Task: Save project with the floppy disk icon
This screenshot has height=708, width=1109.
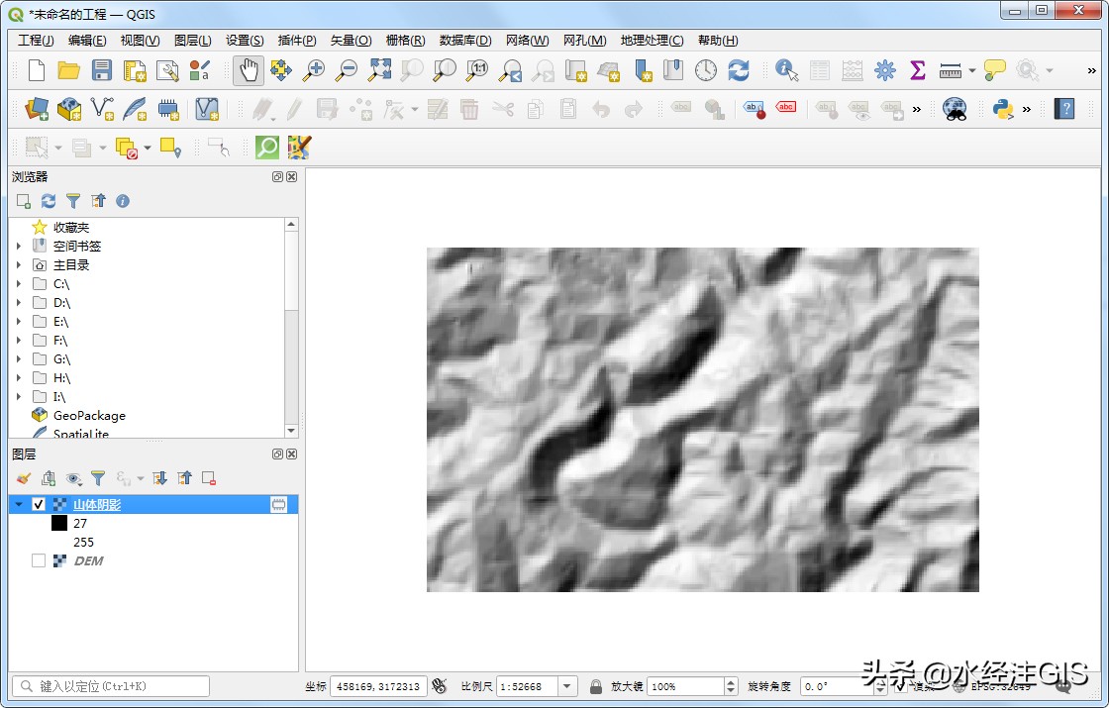Action: click(x=102, y=70)
